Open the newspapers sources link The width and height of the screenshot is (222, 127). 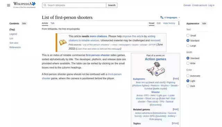pos(125,45)
